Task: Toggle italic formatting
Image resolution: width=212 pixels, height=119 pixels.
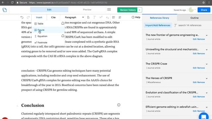Action: click(94, 17)
